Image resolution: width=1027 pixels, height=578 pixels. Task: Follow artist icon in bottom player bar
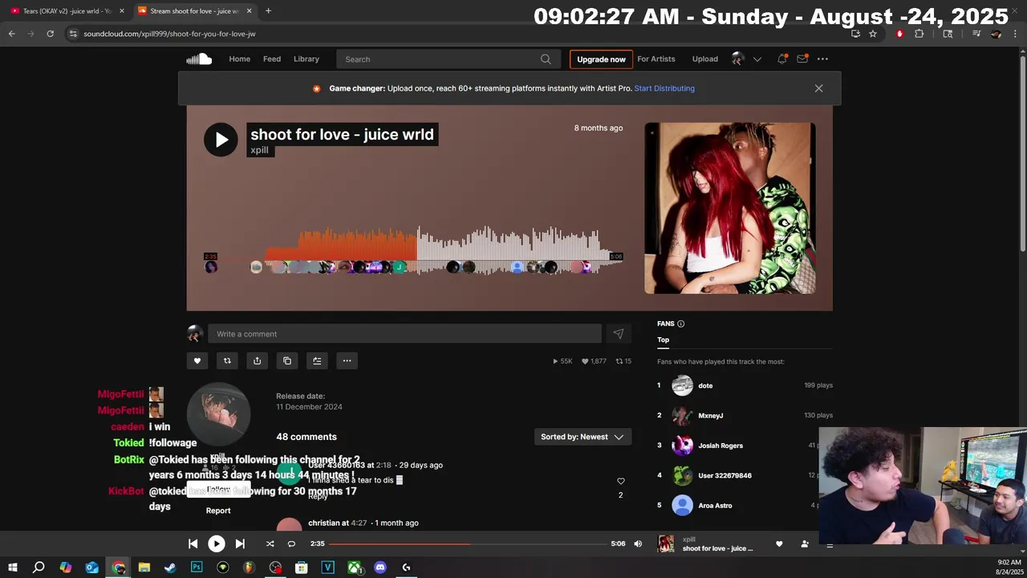(805, 543)
